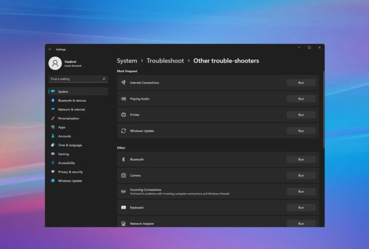Image resolution: width=369 pixels, height=249 pixels.
Task: Click the Incoming Connections description text
Action: click(180, 194)
